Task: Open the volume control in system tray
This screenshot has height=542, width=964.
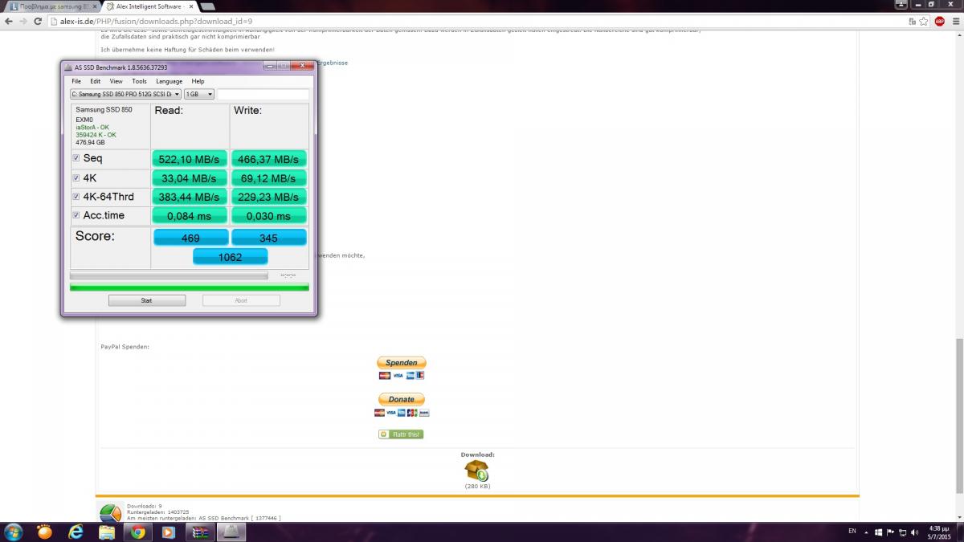Action: pyautogui.click(x=917, y=532)
